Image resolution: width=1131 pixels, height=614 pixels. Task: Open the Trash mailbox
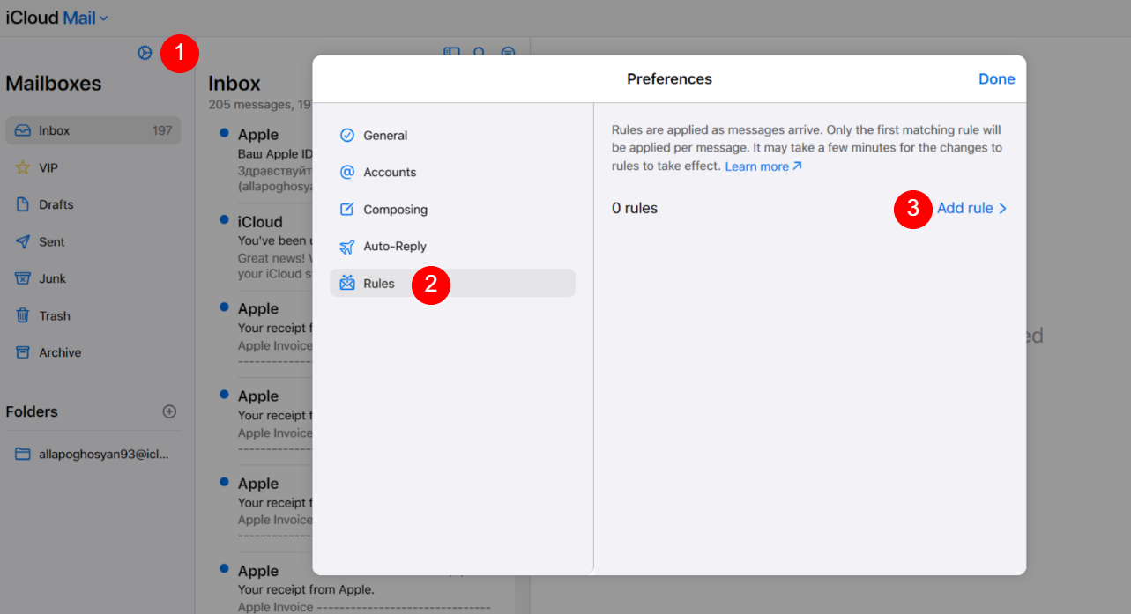click(x=54, y=315)
